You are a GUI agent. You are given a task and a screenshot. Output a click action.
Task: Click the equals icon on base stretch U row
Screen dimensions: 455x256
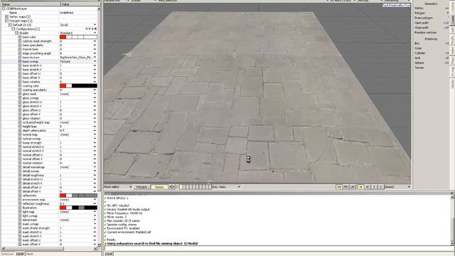pos(95,65)
